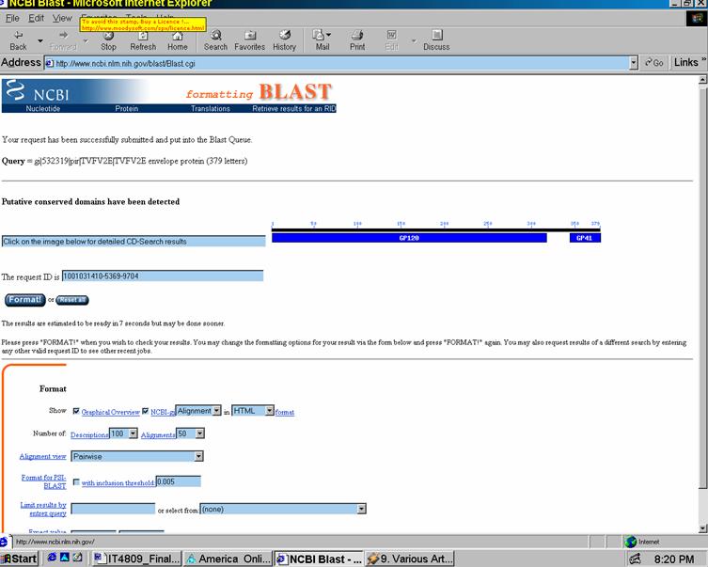Screen dimensions: 708x567
Task: Toggle the inclusion threshold checkbox
Action: 76,482
